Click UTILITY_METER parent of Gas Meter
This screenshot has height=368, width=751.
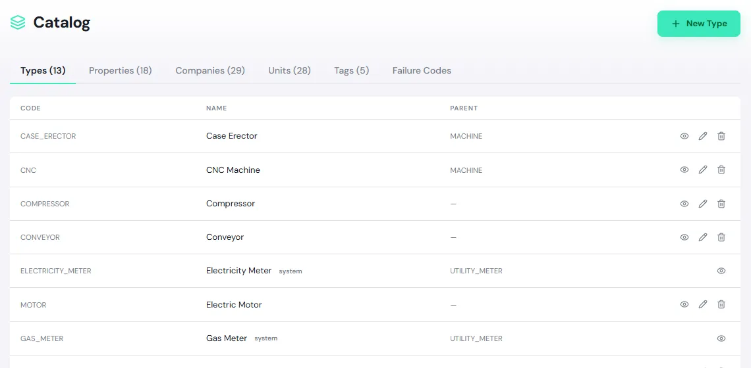click(x=476, y=339)
